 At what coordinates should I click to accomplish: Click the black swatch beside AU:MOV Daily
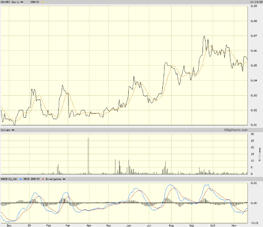click(22, 3)
